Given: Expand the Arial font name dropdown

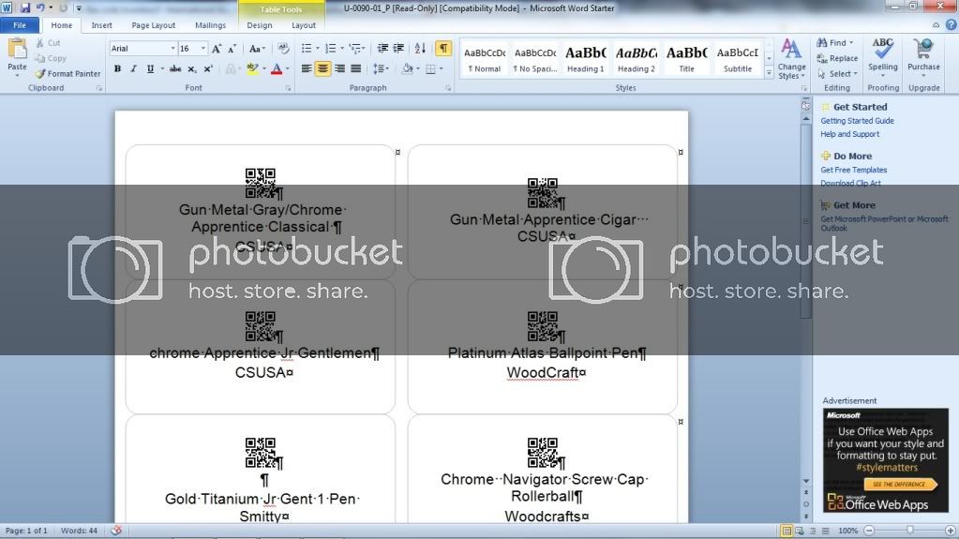Looking at the screenshot, I should tap(172, 49).
